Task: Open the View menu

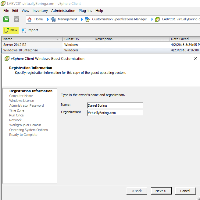Action: click(x=25, y=11)
